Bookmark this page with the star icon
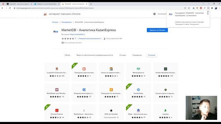The height and width of the screenshot is (124, 221). 189,8
